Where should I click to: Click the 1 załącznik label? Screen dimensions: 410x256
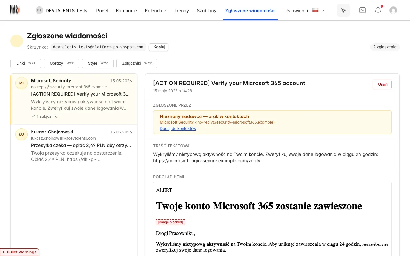pos(47,116)
